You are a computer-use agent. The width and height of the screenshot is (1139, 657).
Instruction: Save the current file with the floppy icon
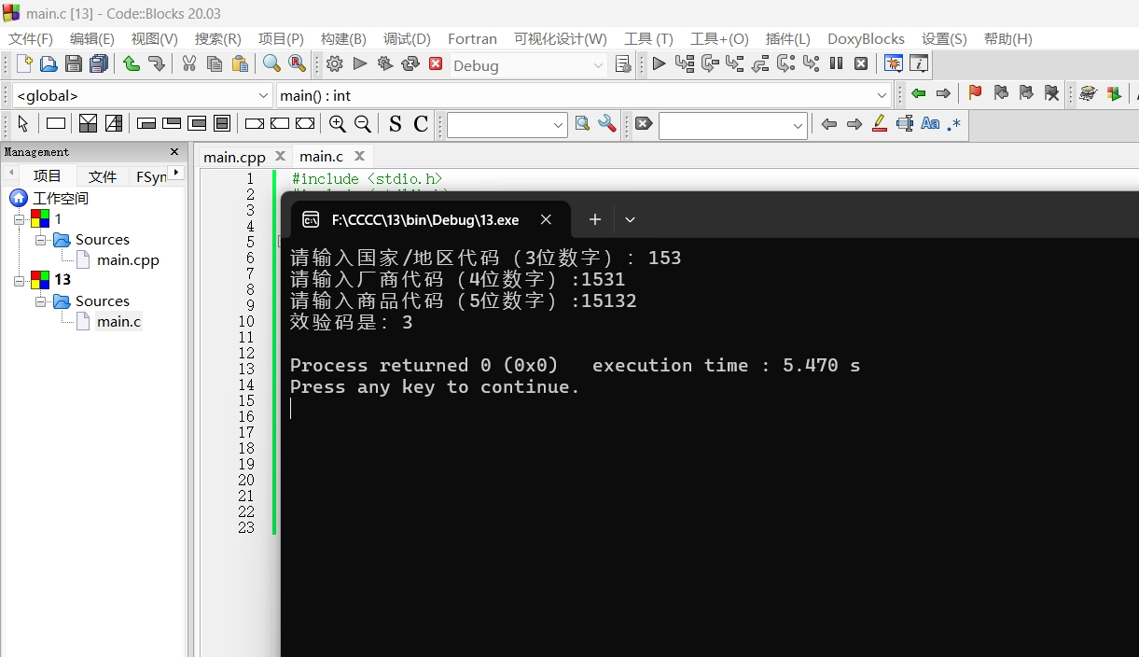(x=74, y=63)
